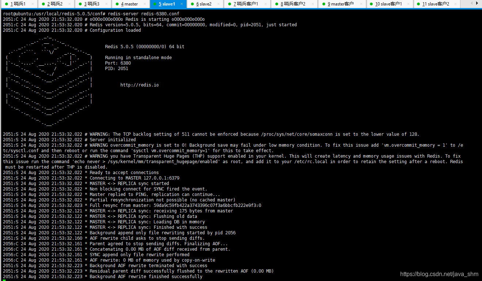
Task: Click 'Non blocking connect for SYNC' line
Action: click(x=105, y=189)
